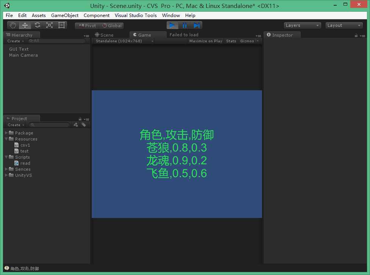Open the Layout dropdown
Viewport: 370px width, 275px height.
coord(344,25)
